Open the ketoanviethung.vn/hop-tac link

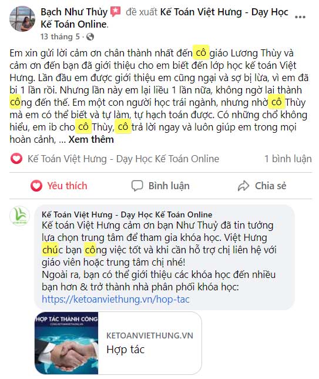pos(116,299)
